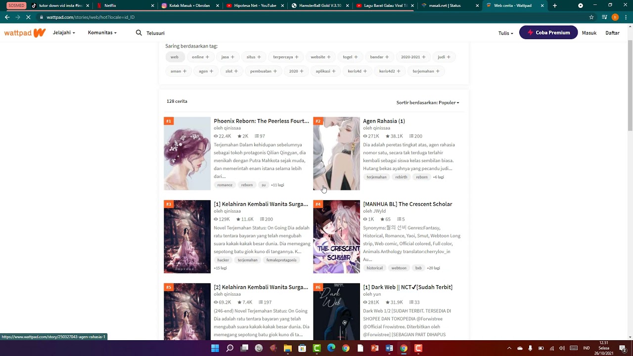This screenshot has width=633, height=356.
Task: Close the Hipotesa Net YouTube tab
Action: (x=283, y=5)
